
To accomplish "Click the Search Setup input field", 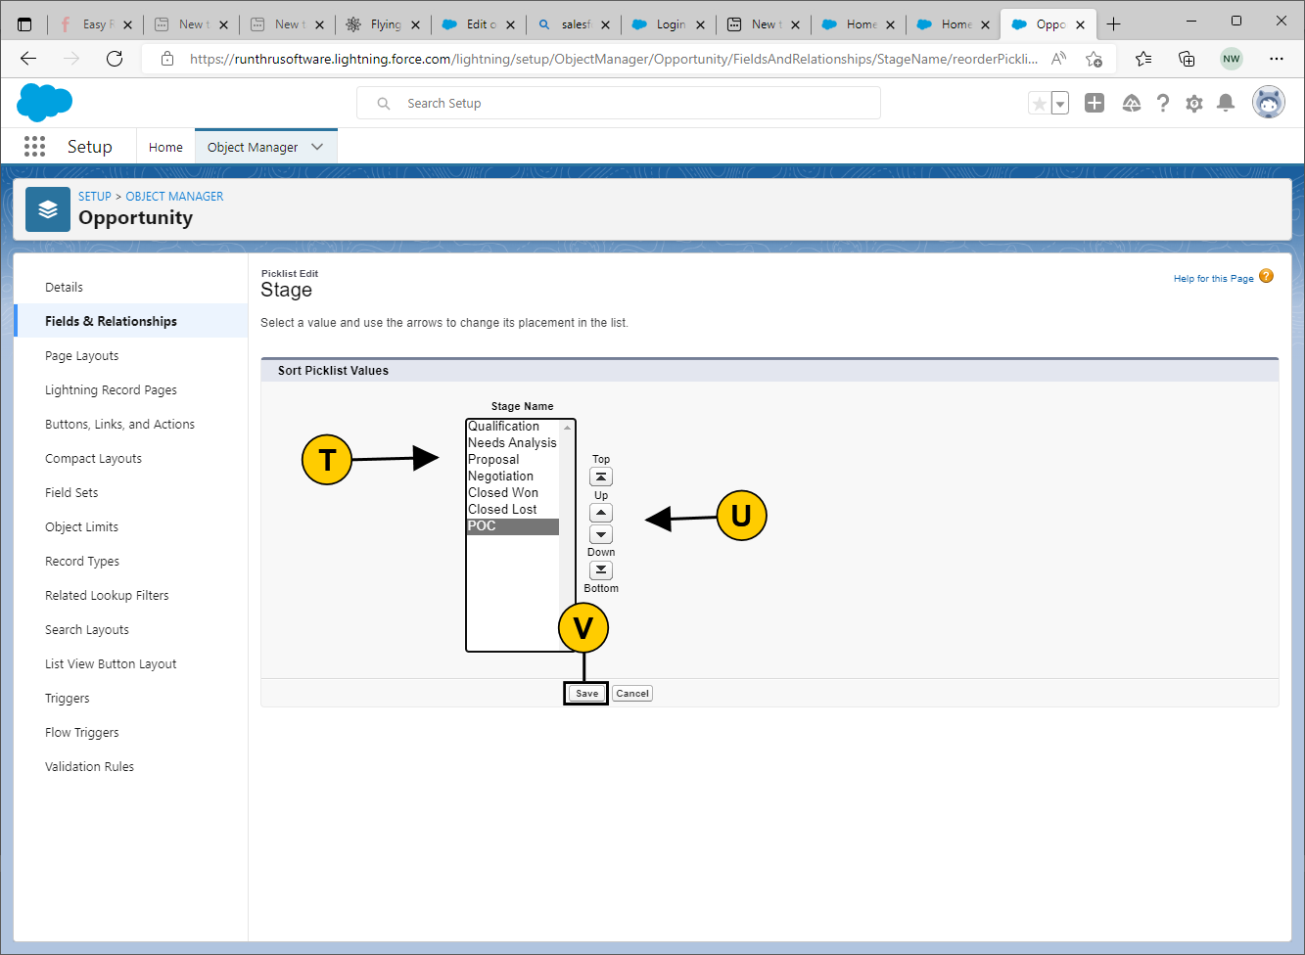I will [627, 104].
